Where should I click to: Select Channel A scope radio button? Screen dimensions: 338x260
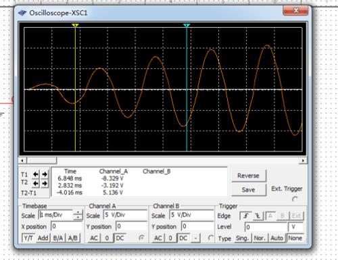pos(141,238)
